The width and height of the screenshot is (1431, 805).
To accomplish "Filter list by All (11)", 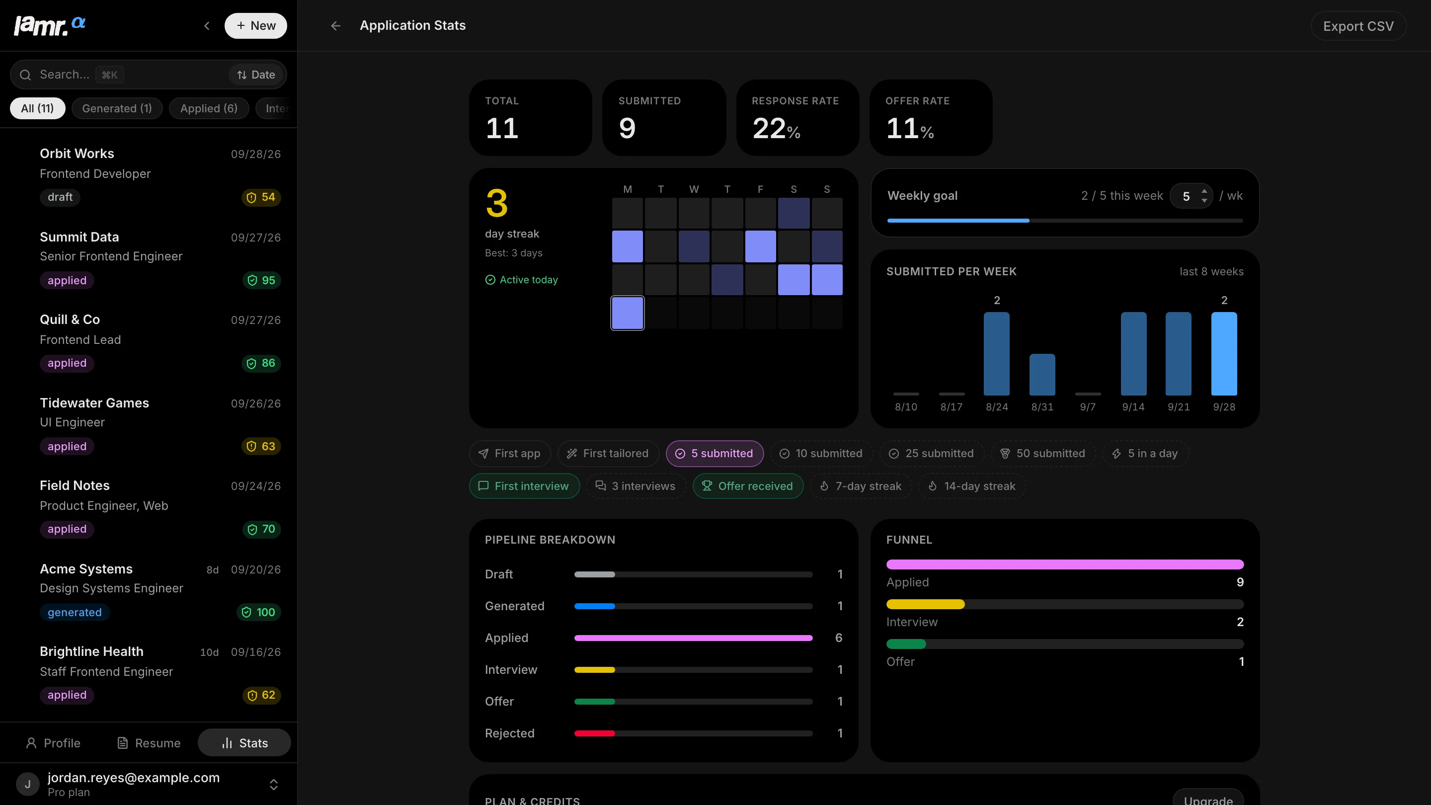I will click(38, 108).
